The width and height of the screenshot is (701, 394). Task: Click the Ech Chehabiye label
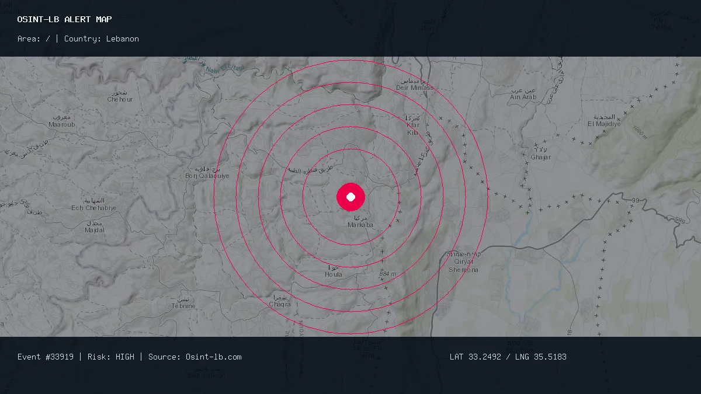[94, 204]
